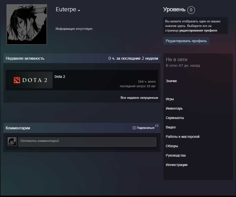Click the 'Комментарии' section header
The width and height of the screenshot is (236, 197).
pyautogui.click(x=18, y=128)
